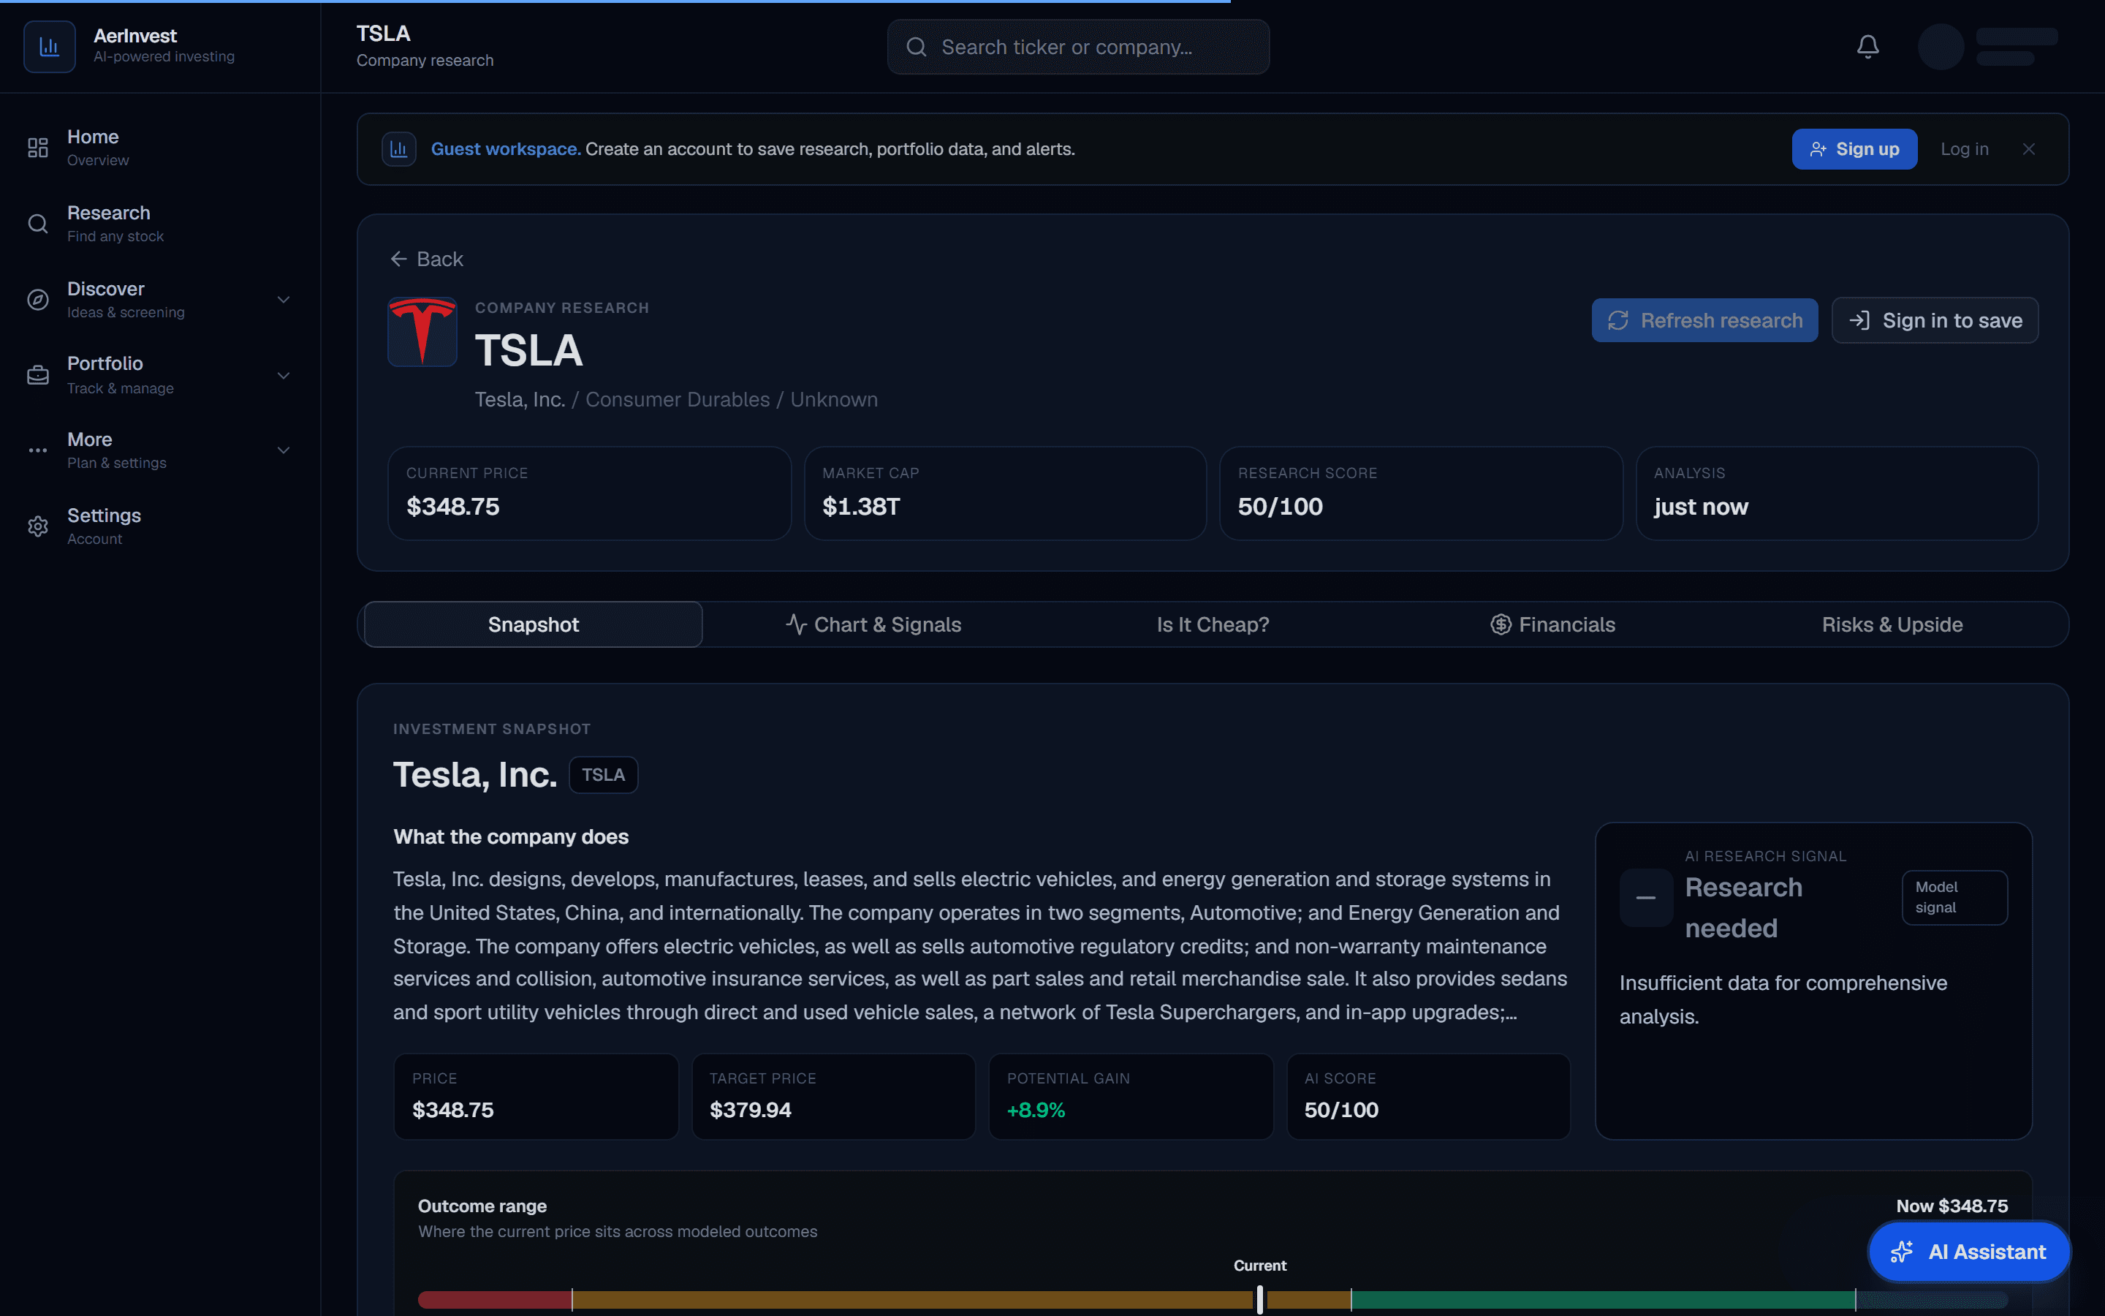Screen dimensions: 2105x1316
Task: Click the More ellipsis icon
Action: pyautogui.click(x=37, y=450)
